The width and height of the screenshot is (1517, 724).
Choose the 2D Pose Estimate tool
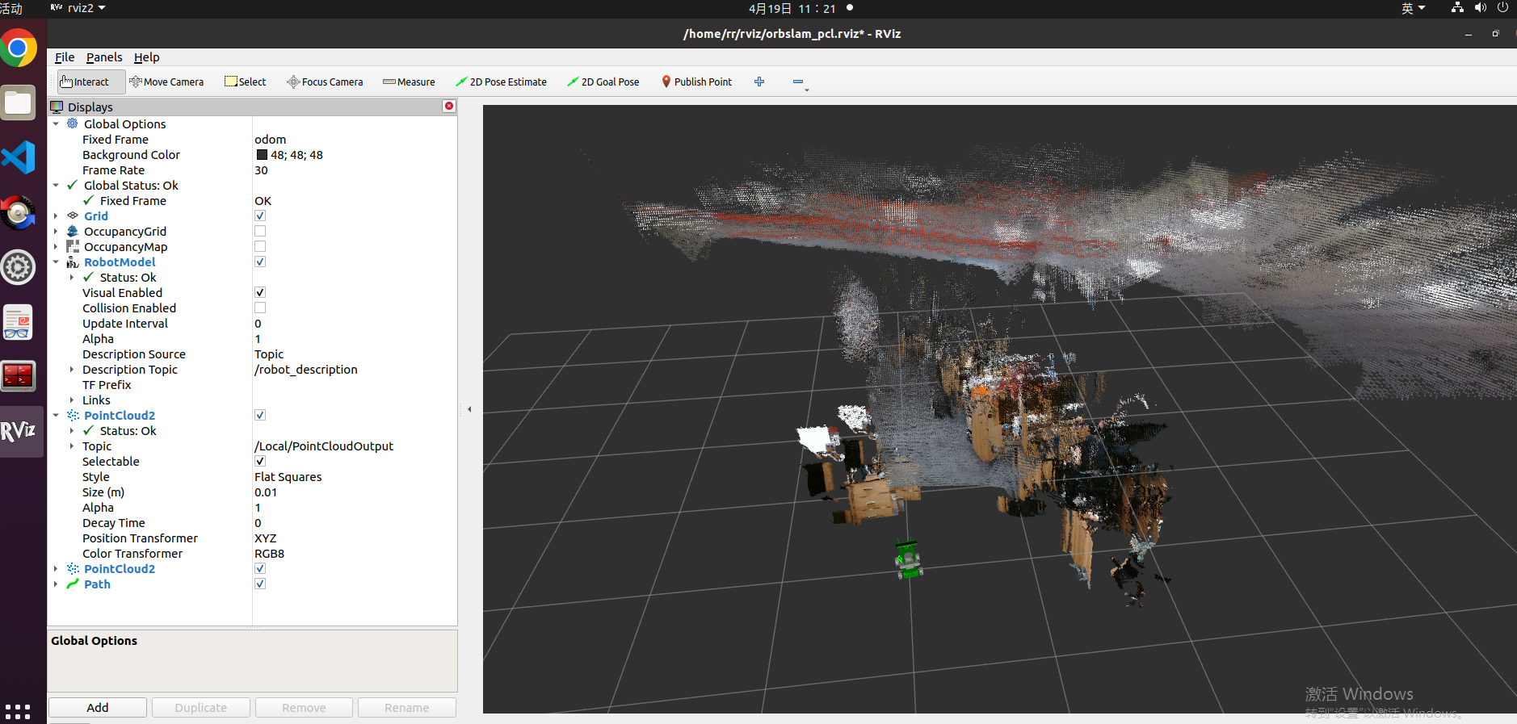coord(501,82)
